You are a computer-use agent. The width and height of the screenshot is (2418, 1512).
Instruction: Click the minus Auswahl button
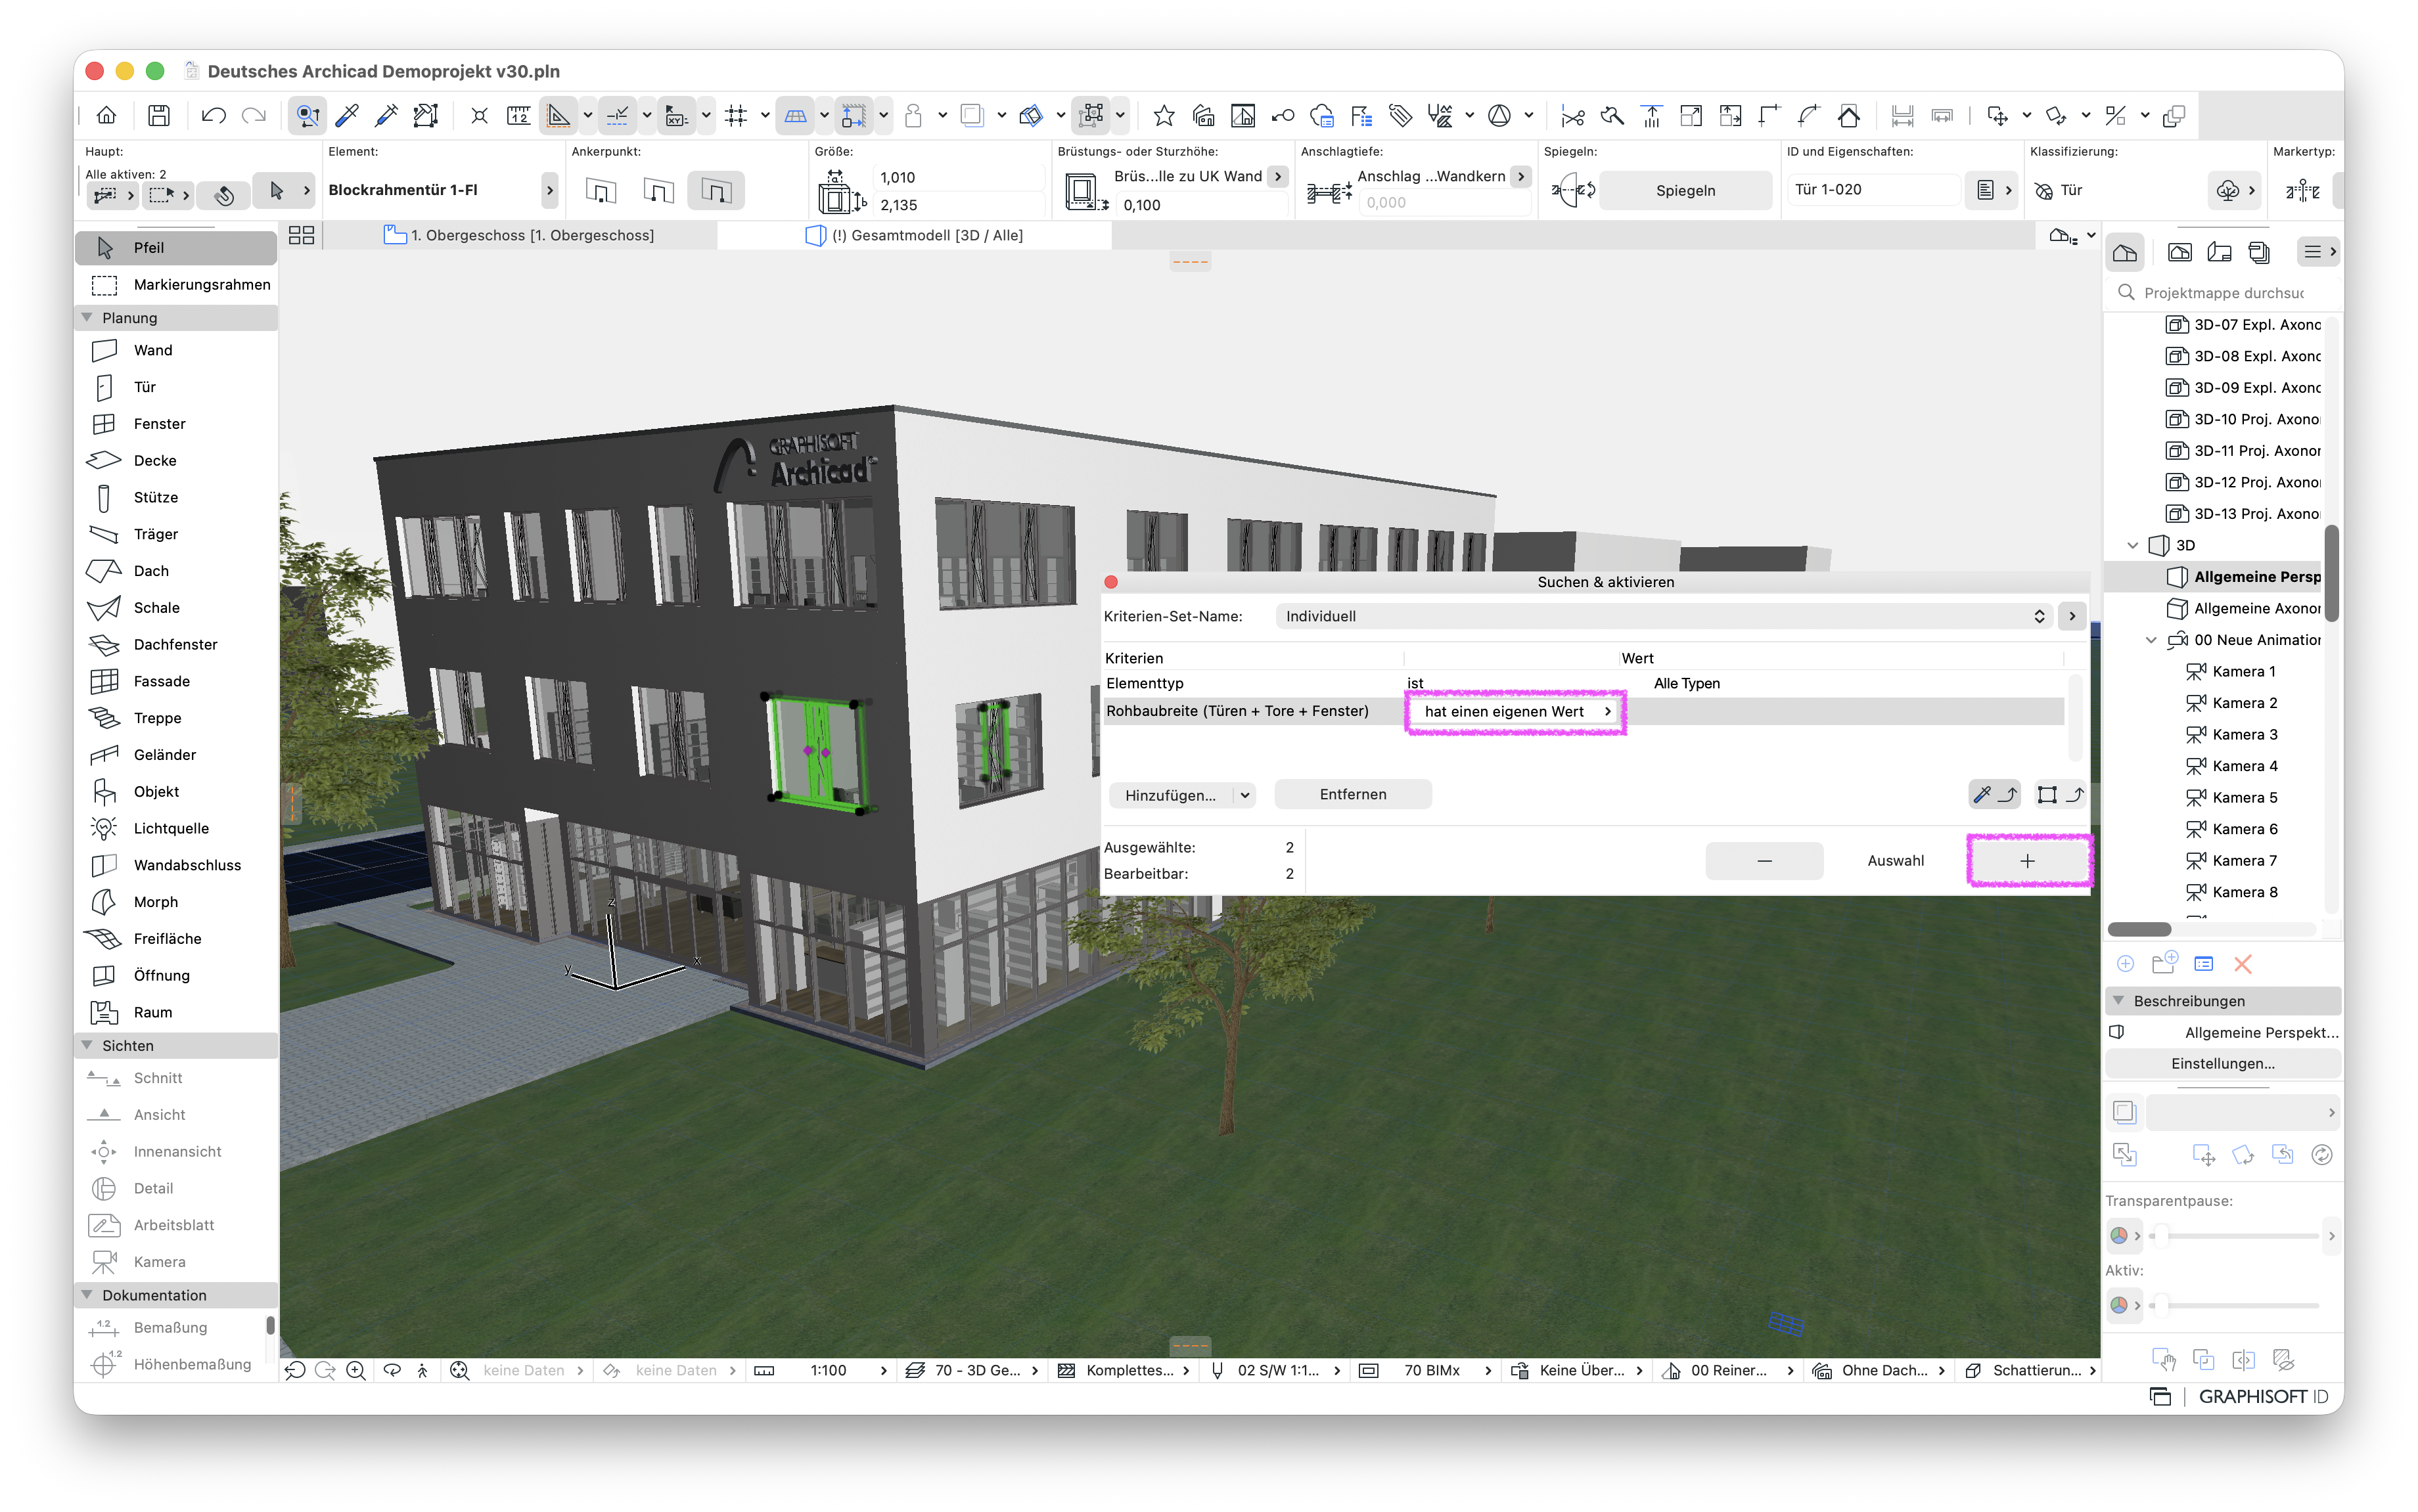pyautogui.click(x=1764, y=861)
